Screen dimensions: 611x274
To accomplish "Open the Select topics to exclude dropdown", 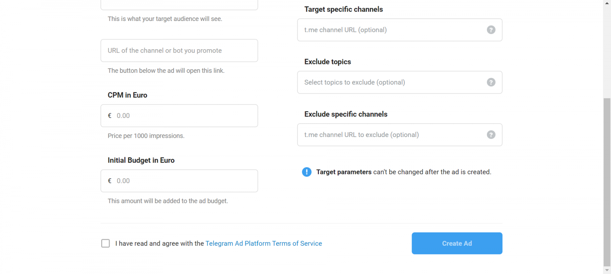I will pos(393,82).
